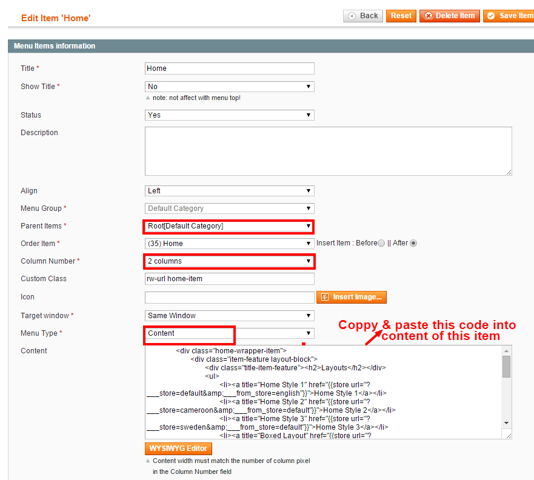Click the Delete Item button
Viewport: 534px width, 480px height.
pos(450,16)
